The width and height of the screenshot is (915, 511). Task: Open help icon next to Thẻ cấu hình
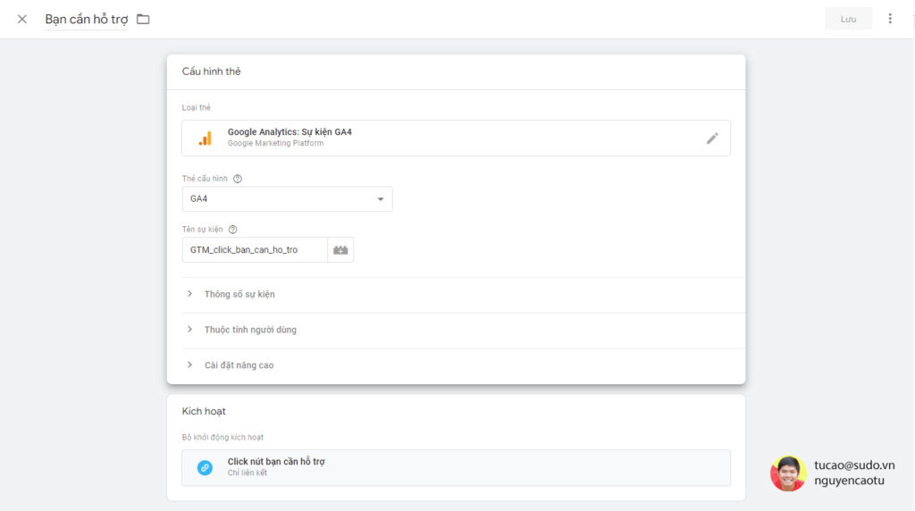click(x=237, y=179)
